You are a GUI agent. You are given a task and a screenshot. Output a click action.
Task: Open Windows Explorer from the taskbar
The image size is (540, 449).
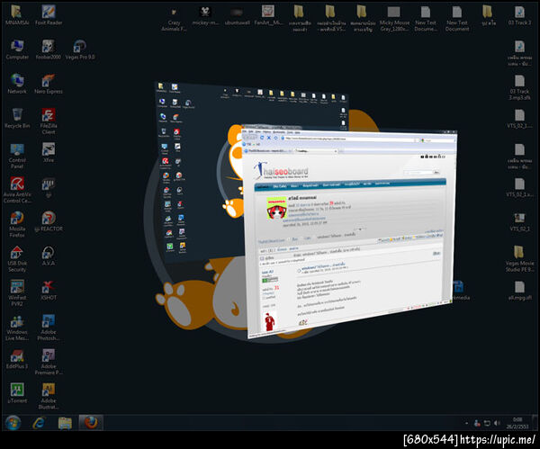[x=65, y=423]
